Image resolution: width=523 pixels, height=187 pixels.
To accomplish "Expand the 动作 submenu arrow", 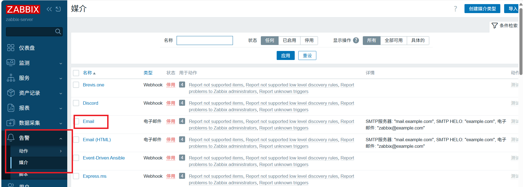I will tap(61, 151).
